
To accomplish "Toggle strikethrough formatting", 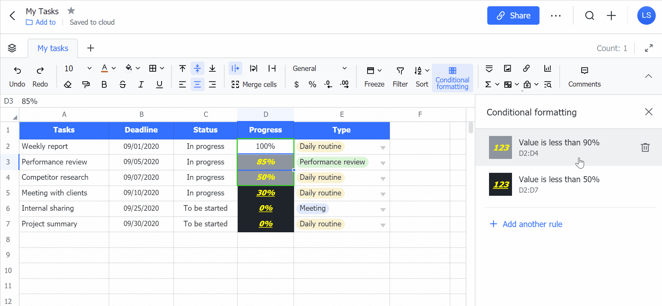I will 123,84.
